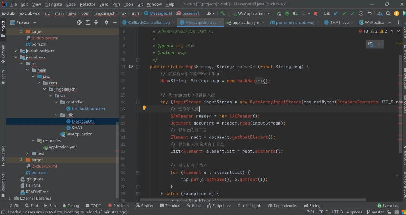Toggle tool window bars in bottom-left corner

click(3, 212)
